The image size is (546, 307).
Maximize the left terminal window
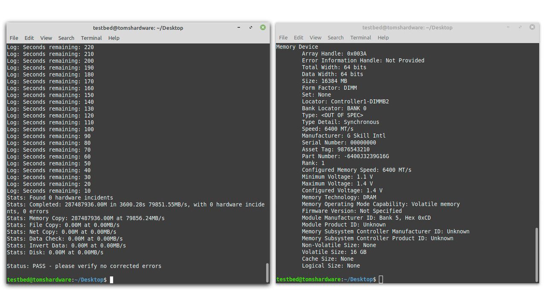(x=251, y=28)
